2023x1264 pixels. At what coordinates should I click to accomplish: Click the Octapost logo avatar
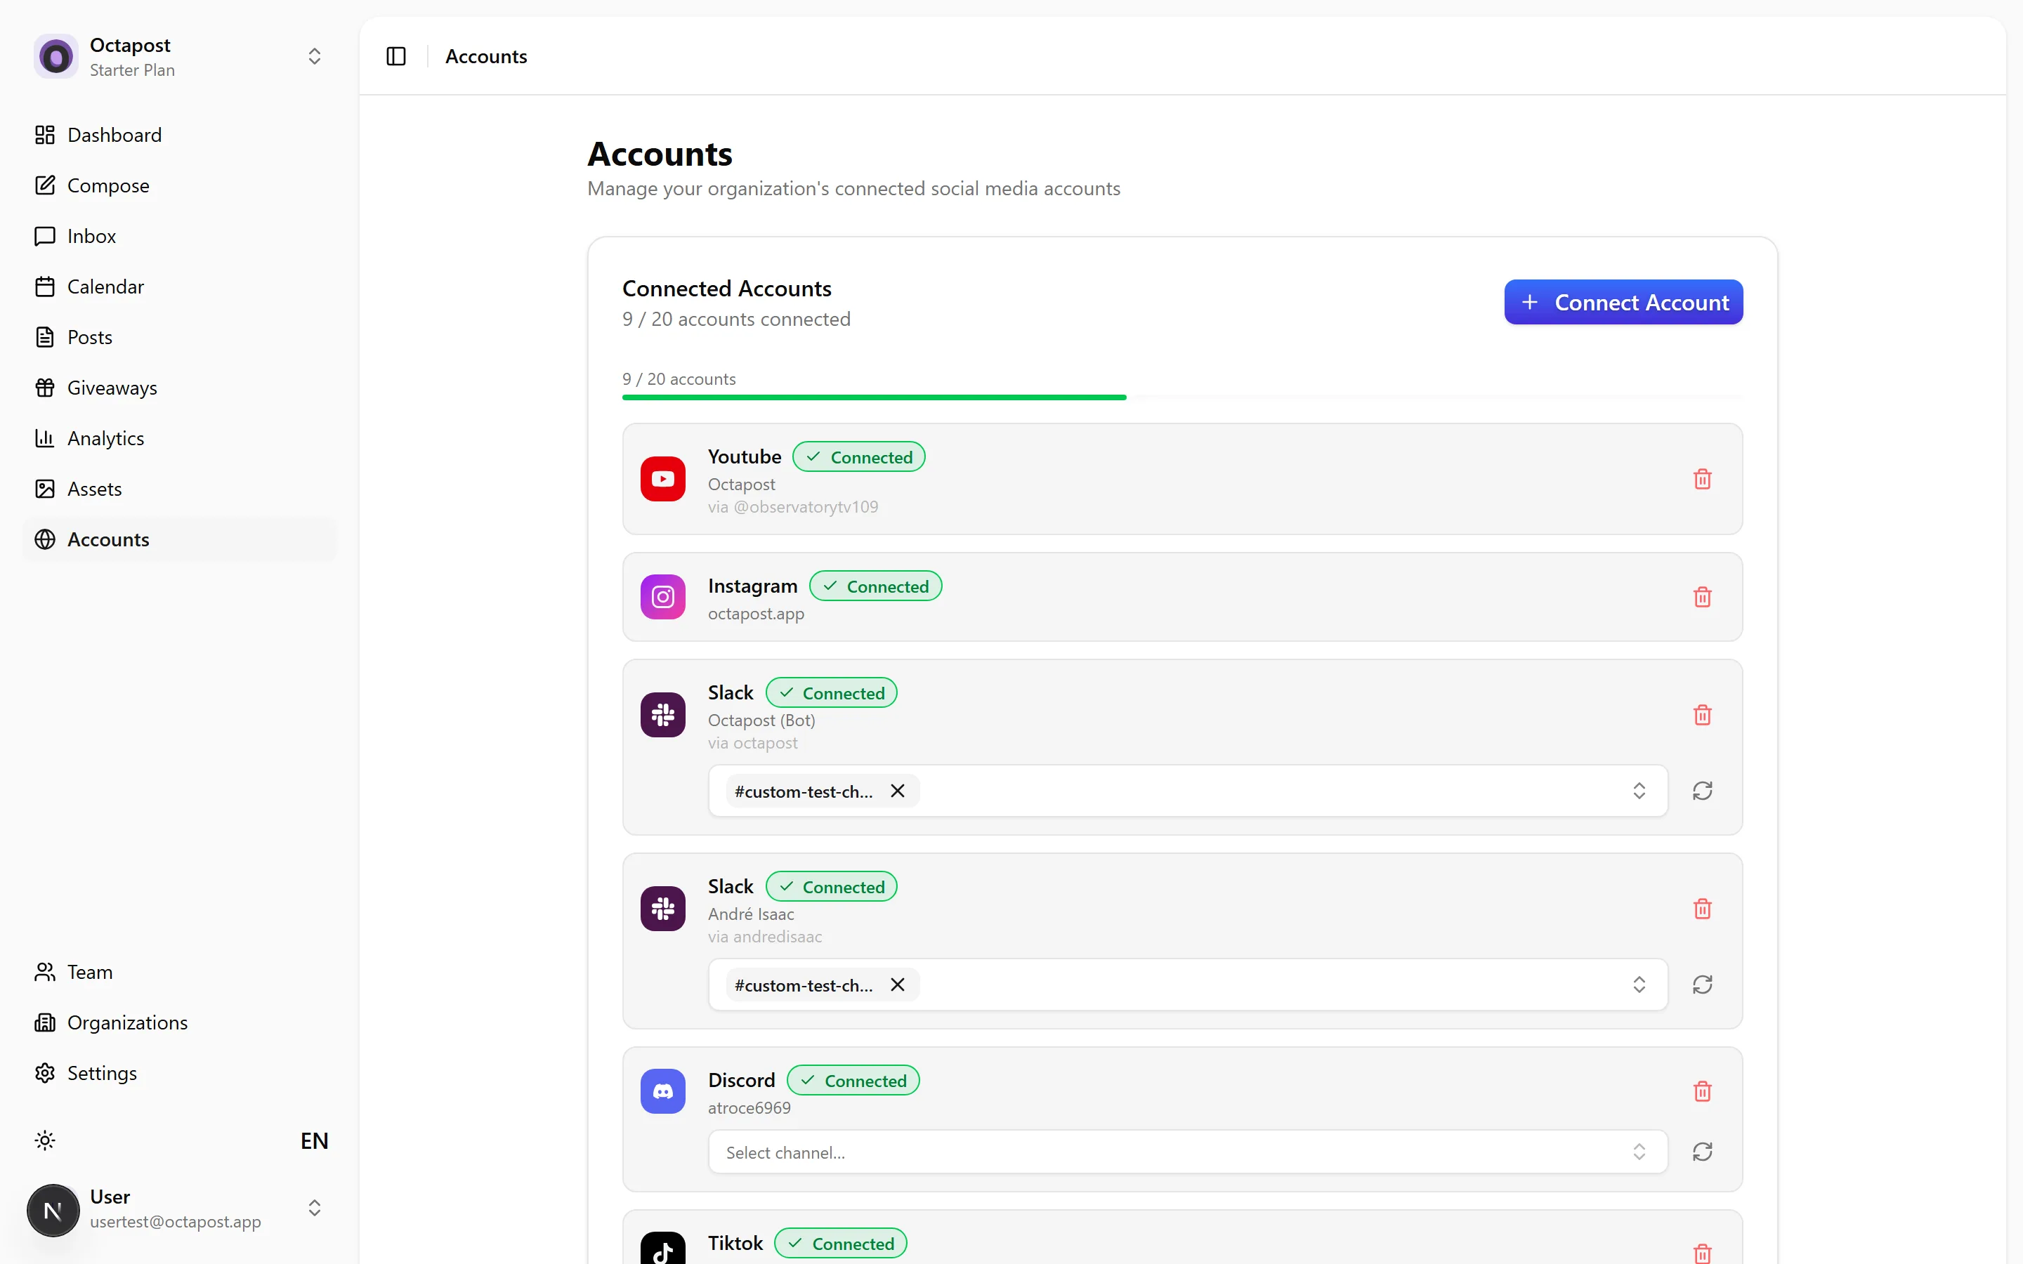point(56,56)
